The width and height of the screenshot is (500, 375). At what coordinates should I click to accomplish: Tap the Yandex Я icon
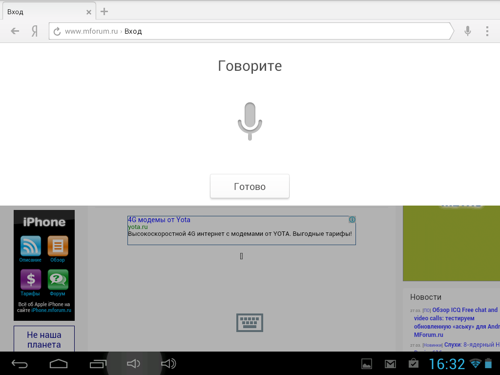point(35,31)
